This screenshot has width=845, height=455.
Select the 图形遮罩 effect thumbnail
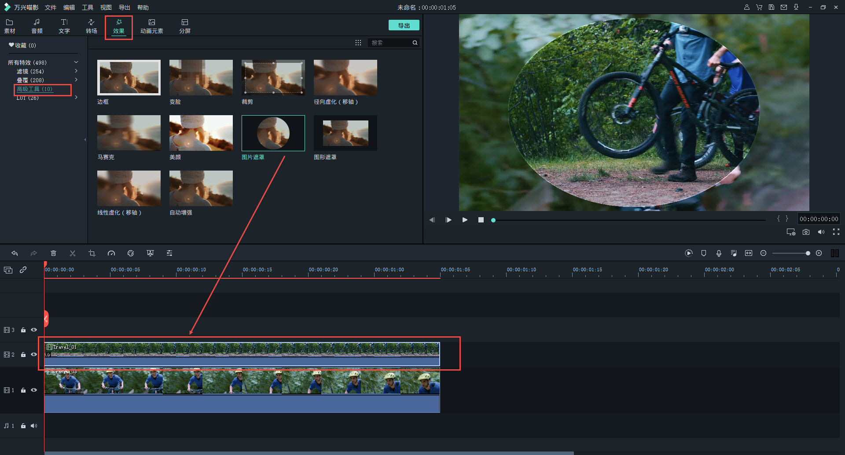point(345,133)
